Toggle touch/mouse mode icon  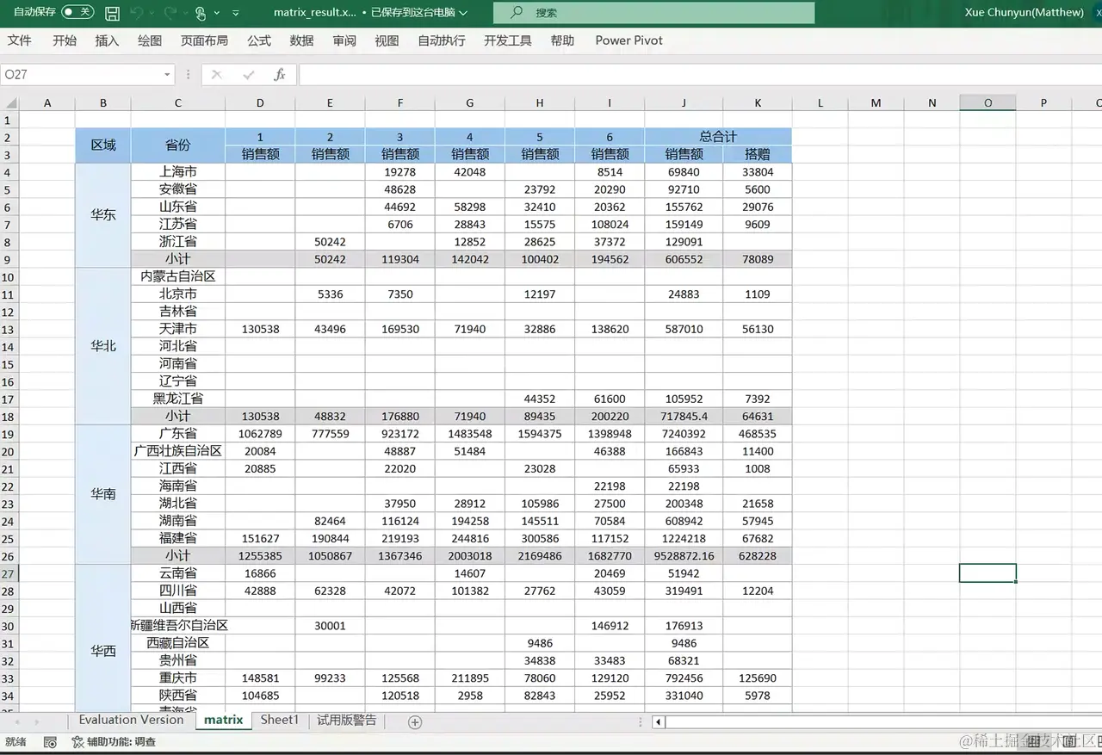pyautogui.click(x=200, y=13)
